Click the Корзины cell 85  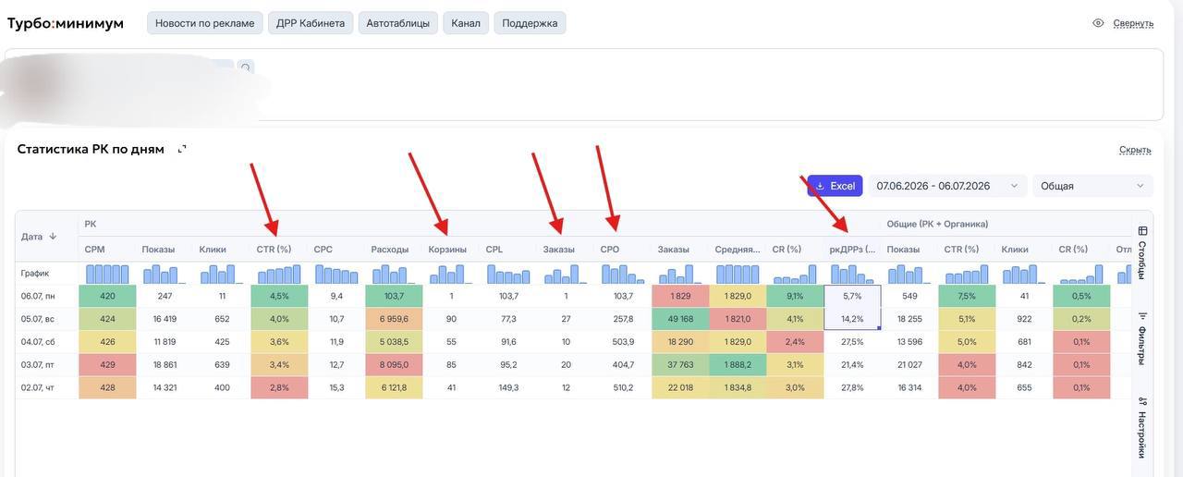451,365
